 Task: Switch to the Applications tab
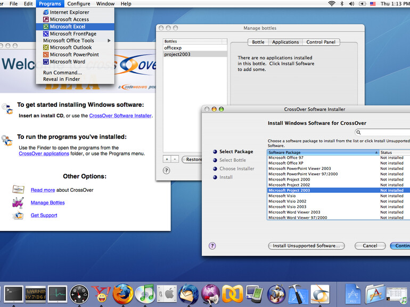click(x=285, y=42)
